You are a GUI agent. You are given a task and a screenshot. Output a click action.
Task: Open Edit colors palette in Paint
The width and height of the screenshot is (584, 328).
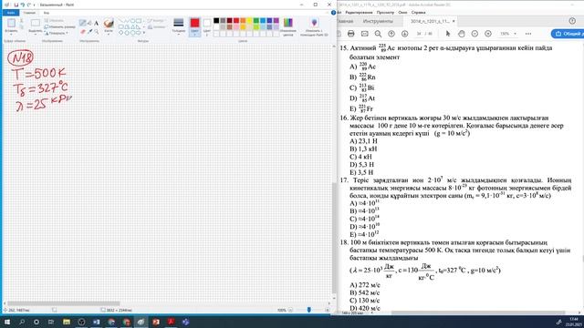click(x=288, y=26)
